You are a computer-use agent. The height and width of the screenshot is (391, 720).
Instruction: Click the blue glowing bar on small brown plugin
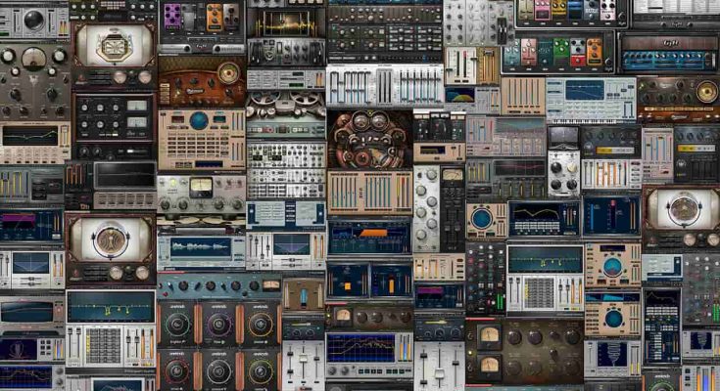[x=303, y=296]
